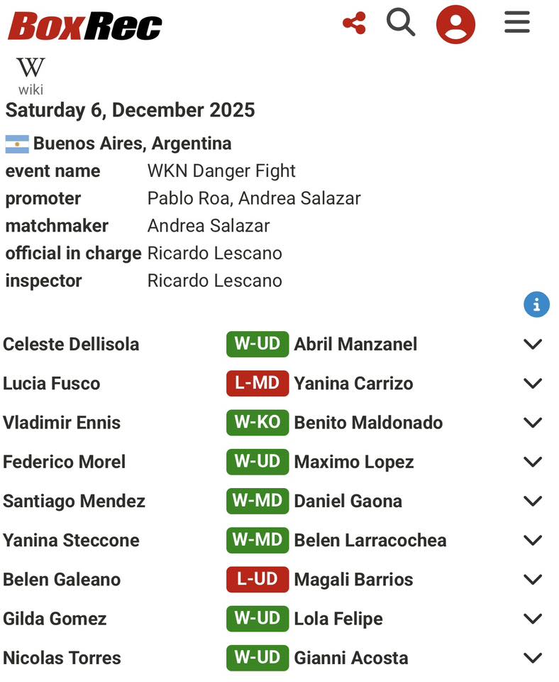Expand the Fusco vs Carrizo bout
This screenshot has width=559, height=682.
[533, 384]
